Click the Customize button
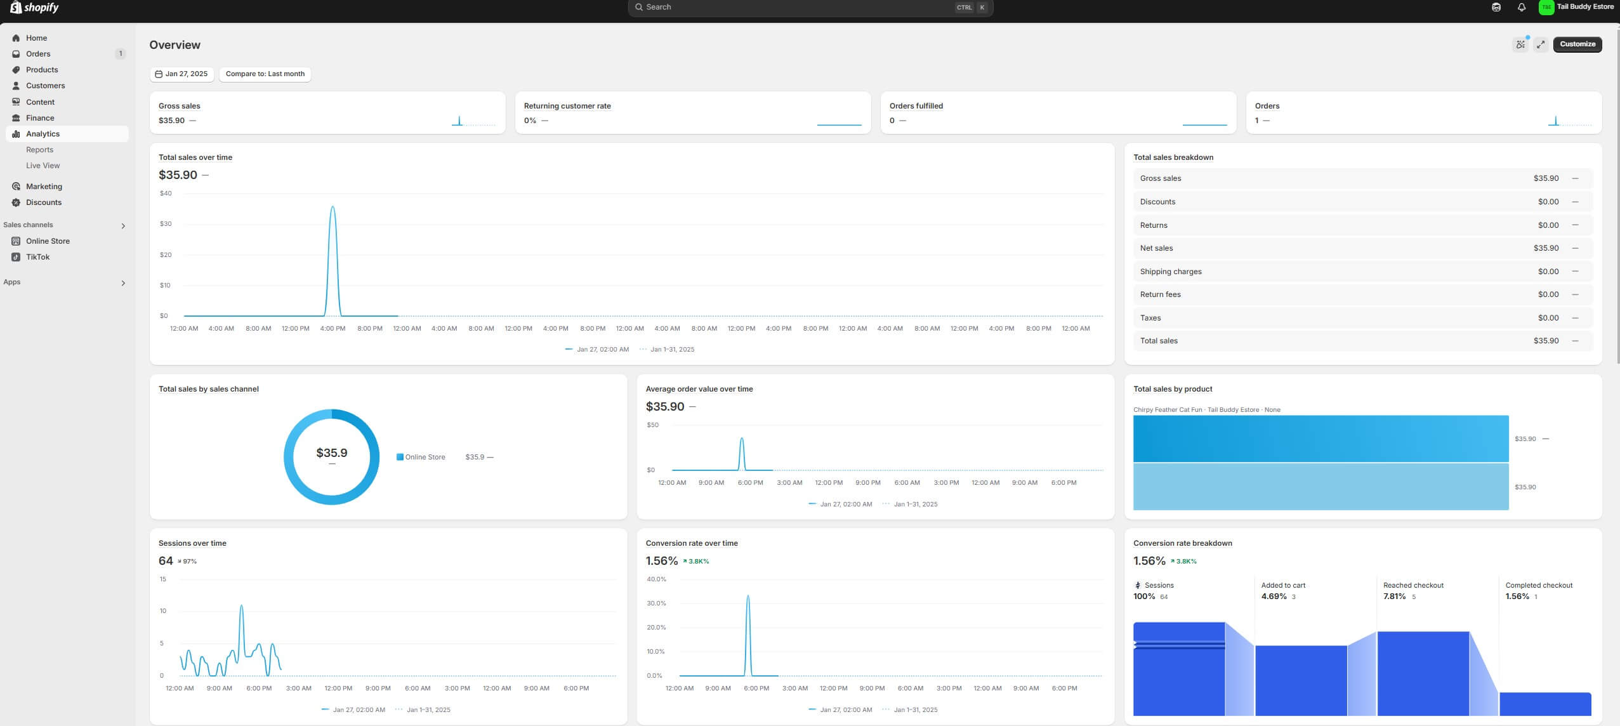Viewport: 1620px width, 726px height. (1577, 44)
